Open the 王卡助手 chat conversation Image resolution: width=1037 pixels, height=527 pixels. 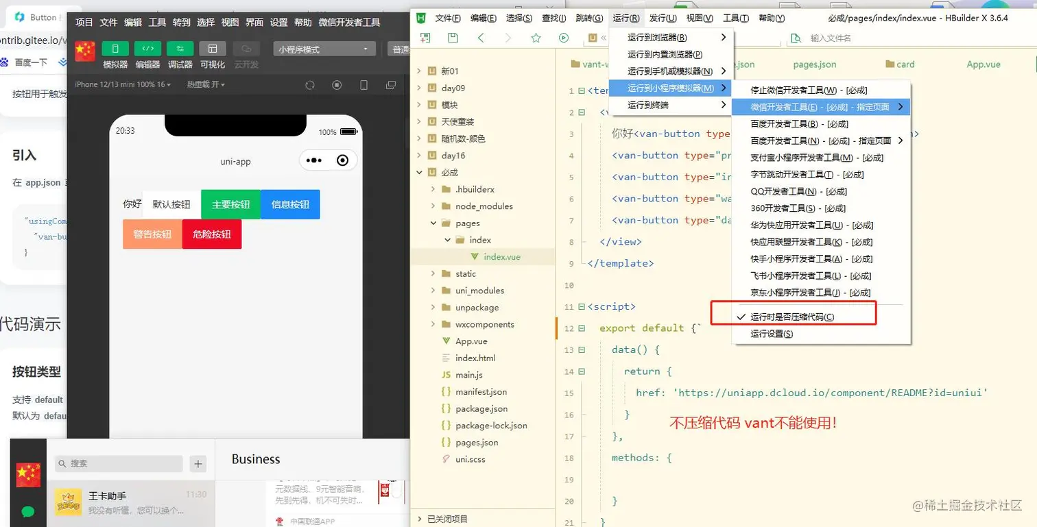point(130,503)
